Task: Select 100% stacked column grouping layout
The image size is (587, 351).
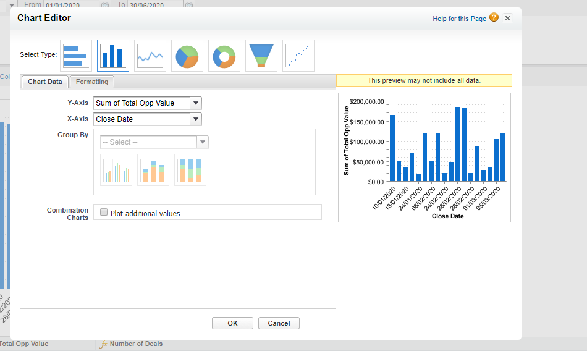Action: coord(190,170)
